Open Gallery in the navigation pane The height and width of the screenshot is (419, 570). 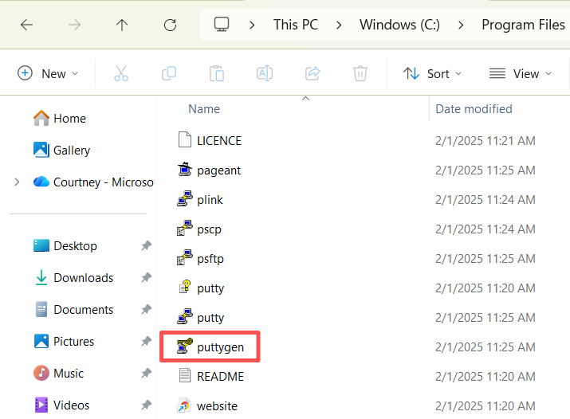[61, 150]
